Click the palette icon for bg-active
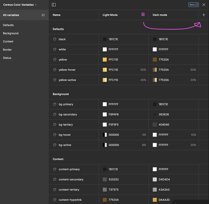This screenshot has height=204, width=209. (x=55, y=145)
